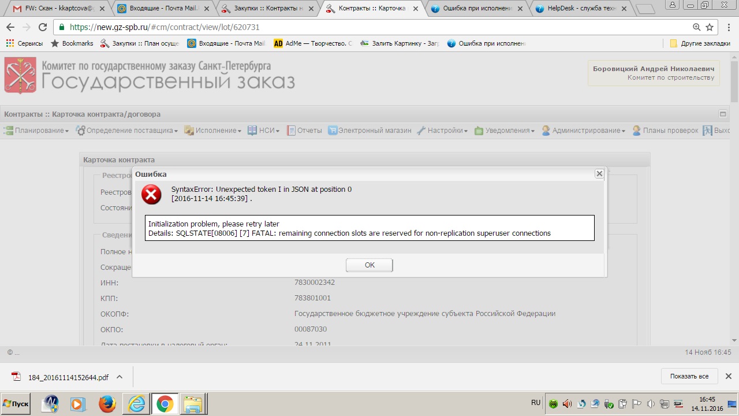Open the Входящие - Почта Mail bookmark
Screen dimensions: 739x416
point(226,43)
